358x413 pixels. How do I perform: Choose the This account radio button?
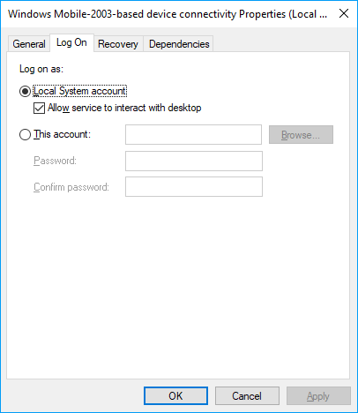tap(25, 135)
